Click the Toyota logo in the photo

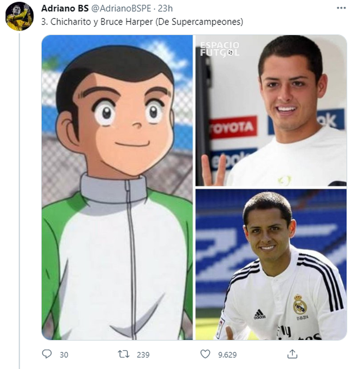[x=233, y=127]
